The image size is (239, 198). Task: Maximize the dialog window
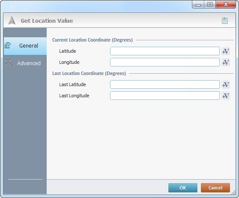210,4
